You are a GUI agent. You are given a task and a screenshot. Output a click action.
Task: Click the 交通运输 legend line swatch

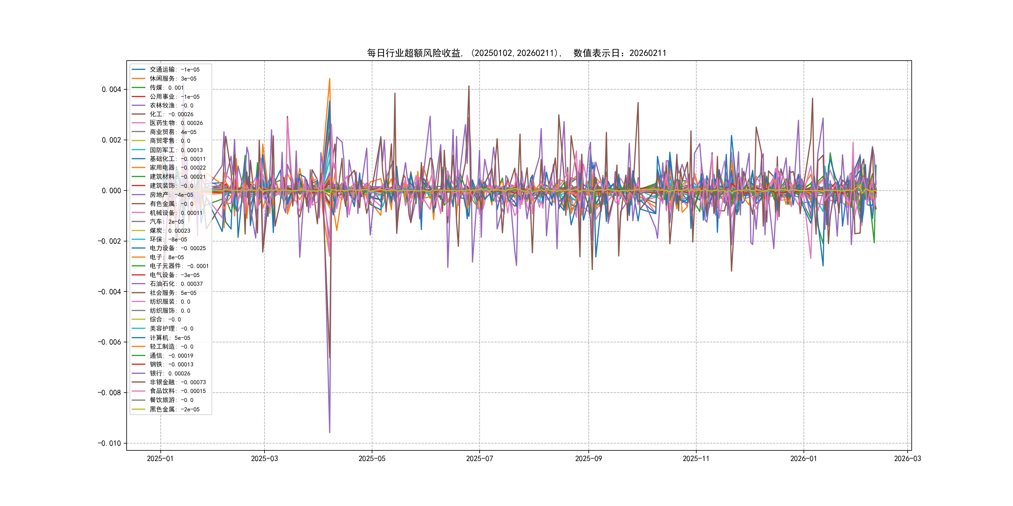click(x=139, y=70)
